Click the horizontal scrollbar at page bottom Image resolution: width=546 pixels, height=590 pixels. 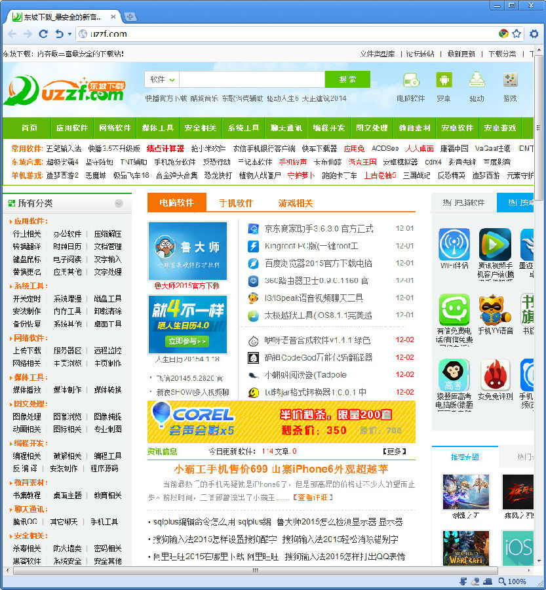click(x=255, y=571)
